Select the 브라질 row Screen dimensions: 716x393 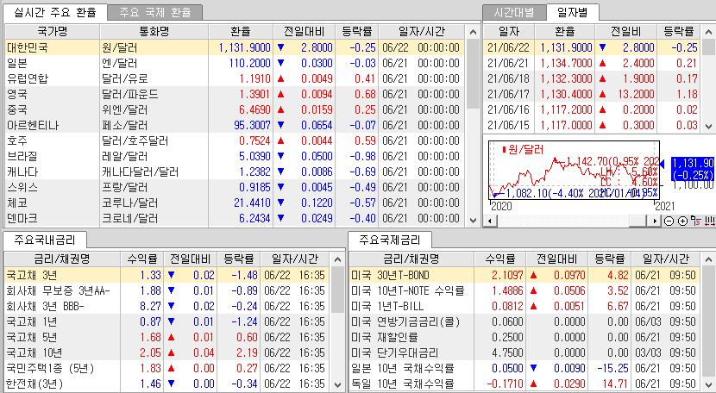pyautogui.click(x=236, y=156)
